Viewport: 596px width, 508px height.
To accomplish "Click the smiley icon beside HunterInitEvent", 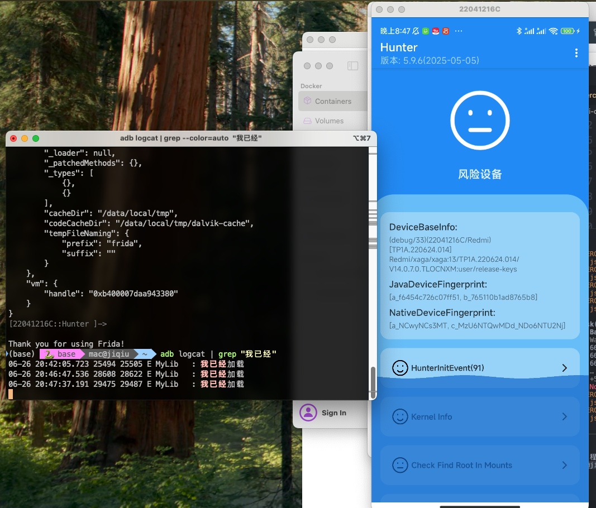I will pos(400,368).
